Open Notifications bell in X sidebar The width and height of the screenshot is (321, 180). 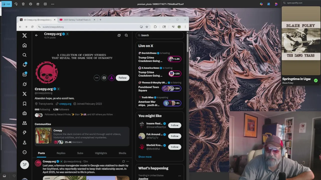pyautogui.click(x=25, y=64)
